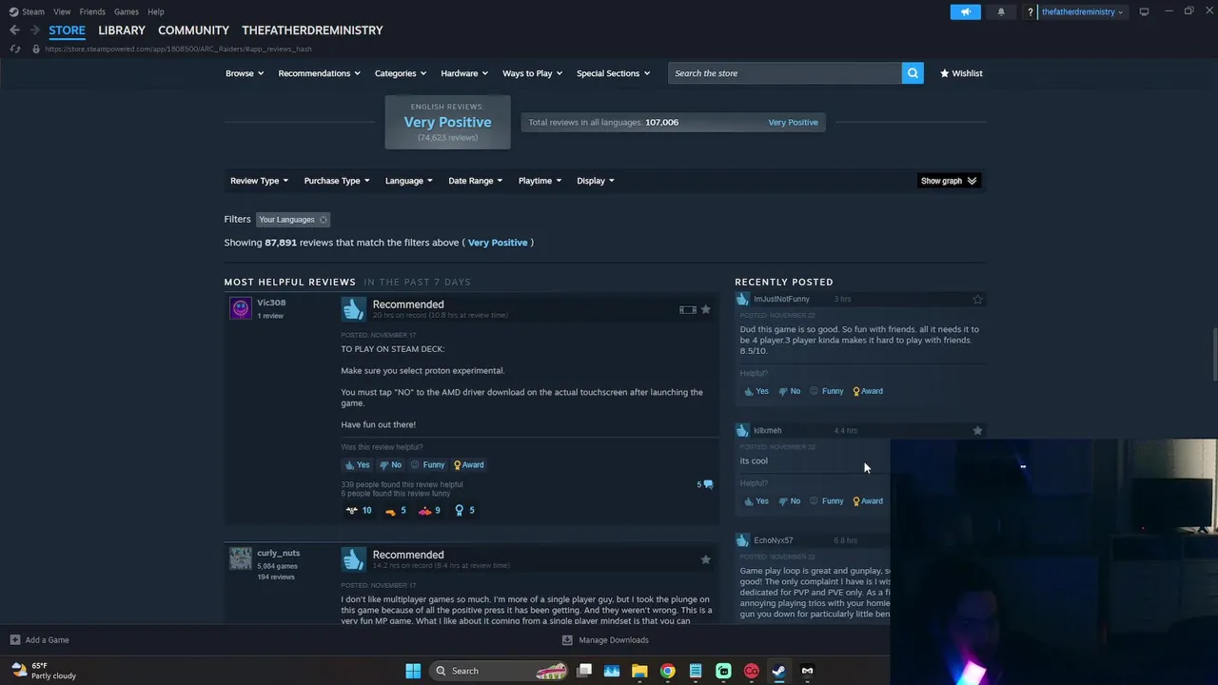Viewport: 1218px width, 685px height.
Task: Open the thefatherdreministry account dropdown
Action: tap(1082, 11)
